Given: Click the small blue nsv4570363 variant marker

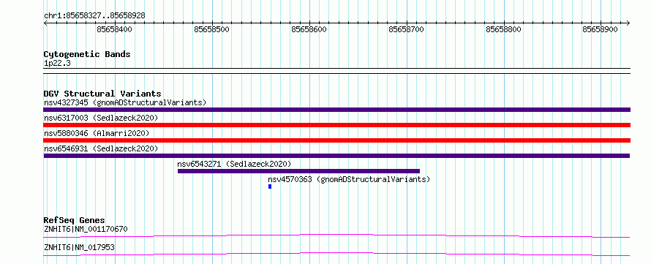Looking at the screenshot, I should tap(270, 186).
